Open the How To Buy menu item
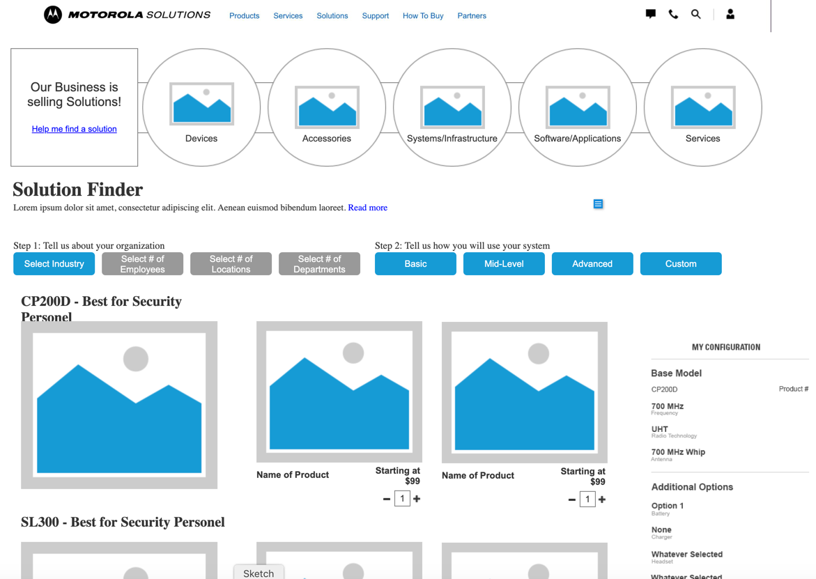 (423, 15)
